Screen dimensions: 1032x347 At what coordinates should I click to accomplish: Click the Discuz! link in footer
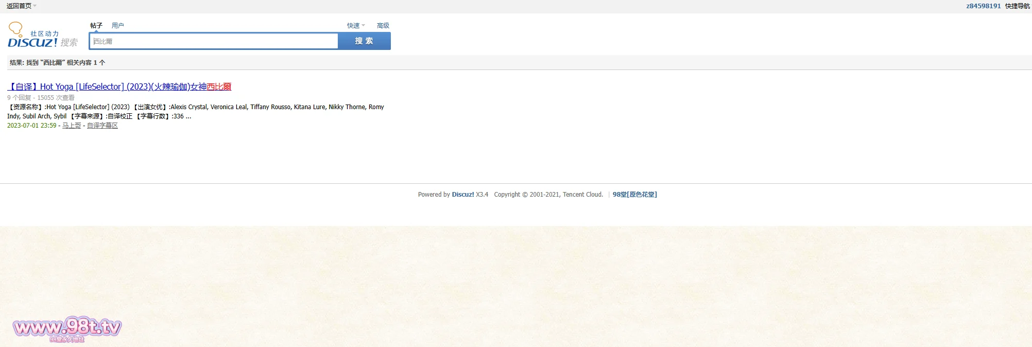[463, 195]
